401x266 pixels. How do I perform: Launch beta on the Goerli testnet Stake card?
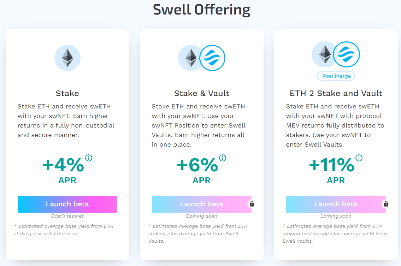click(x=67, y=204)
